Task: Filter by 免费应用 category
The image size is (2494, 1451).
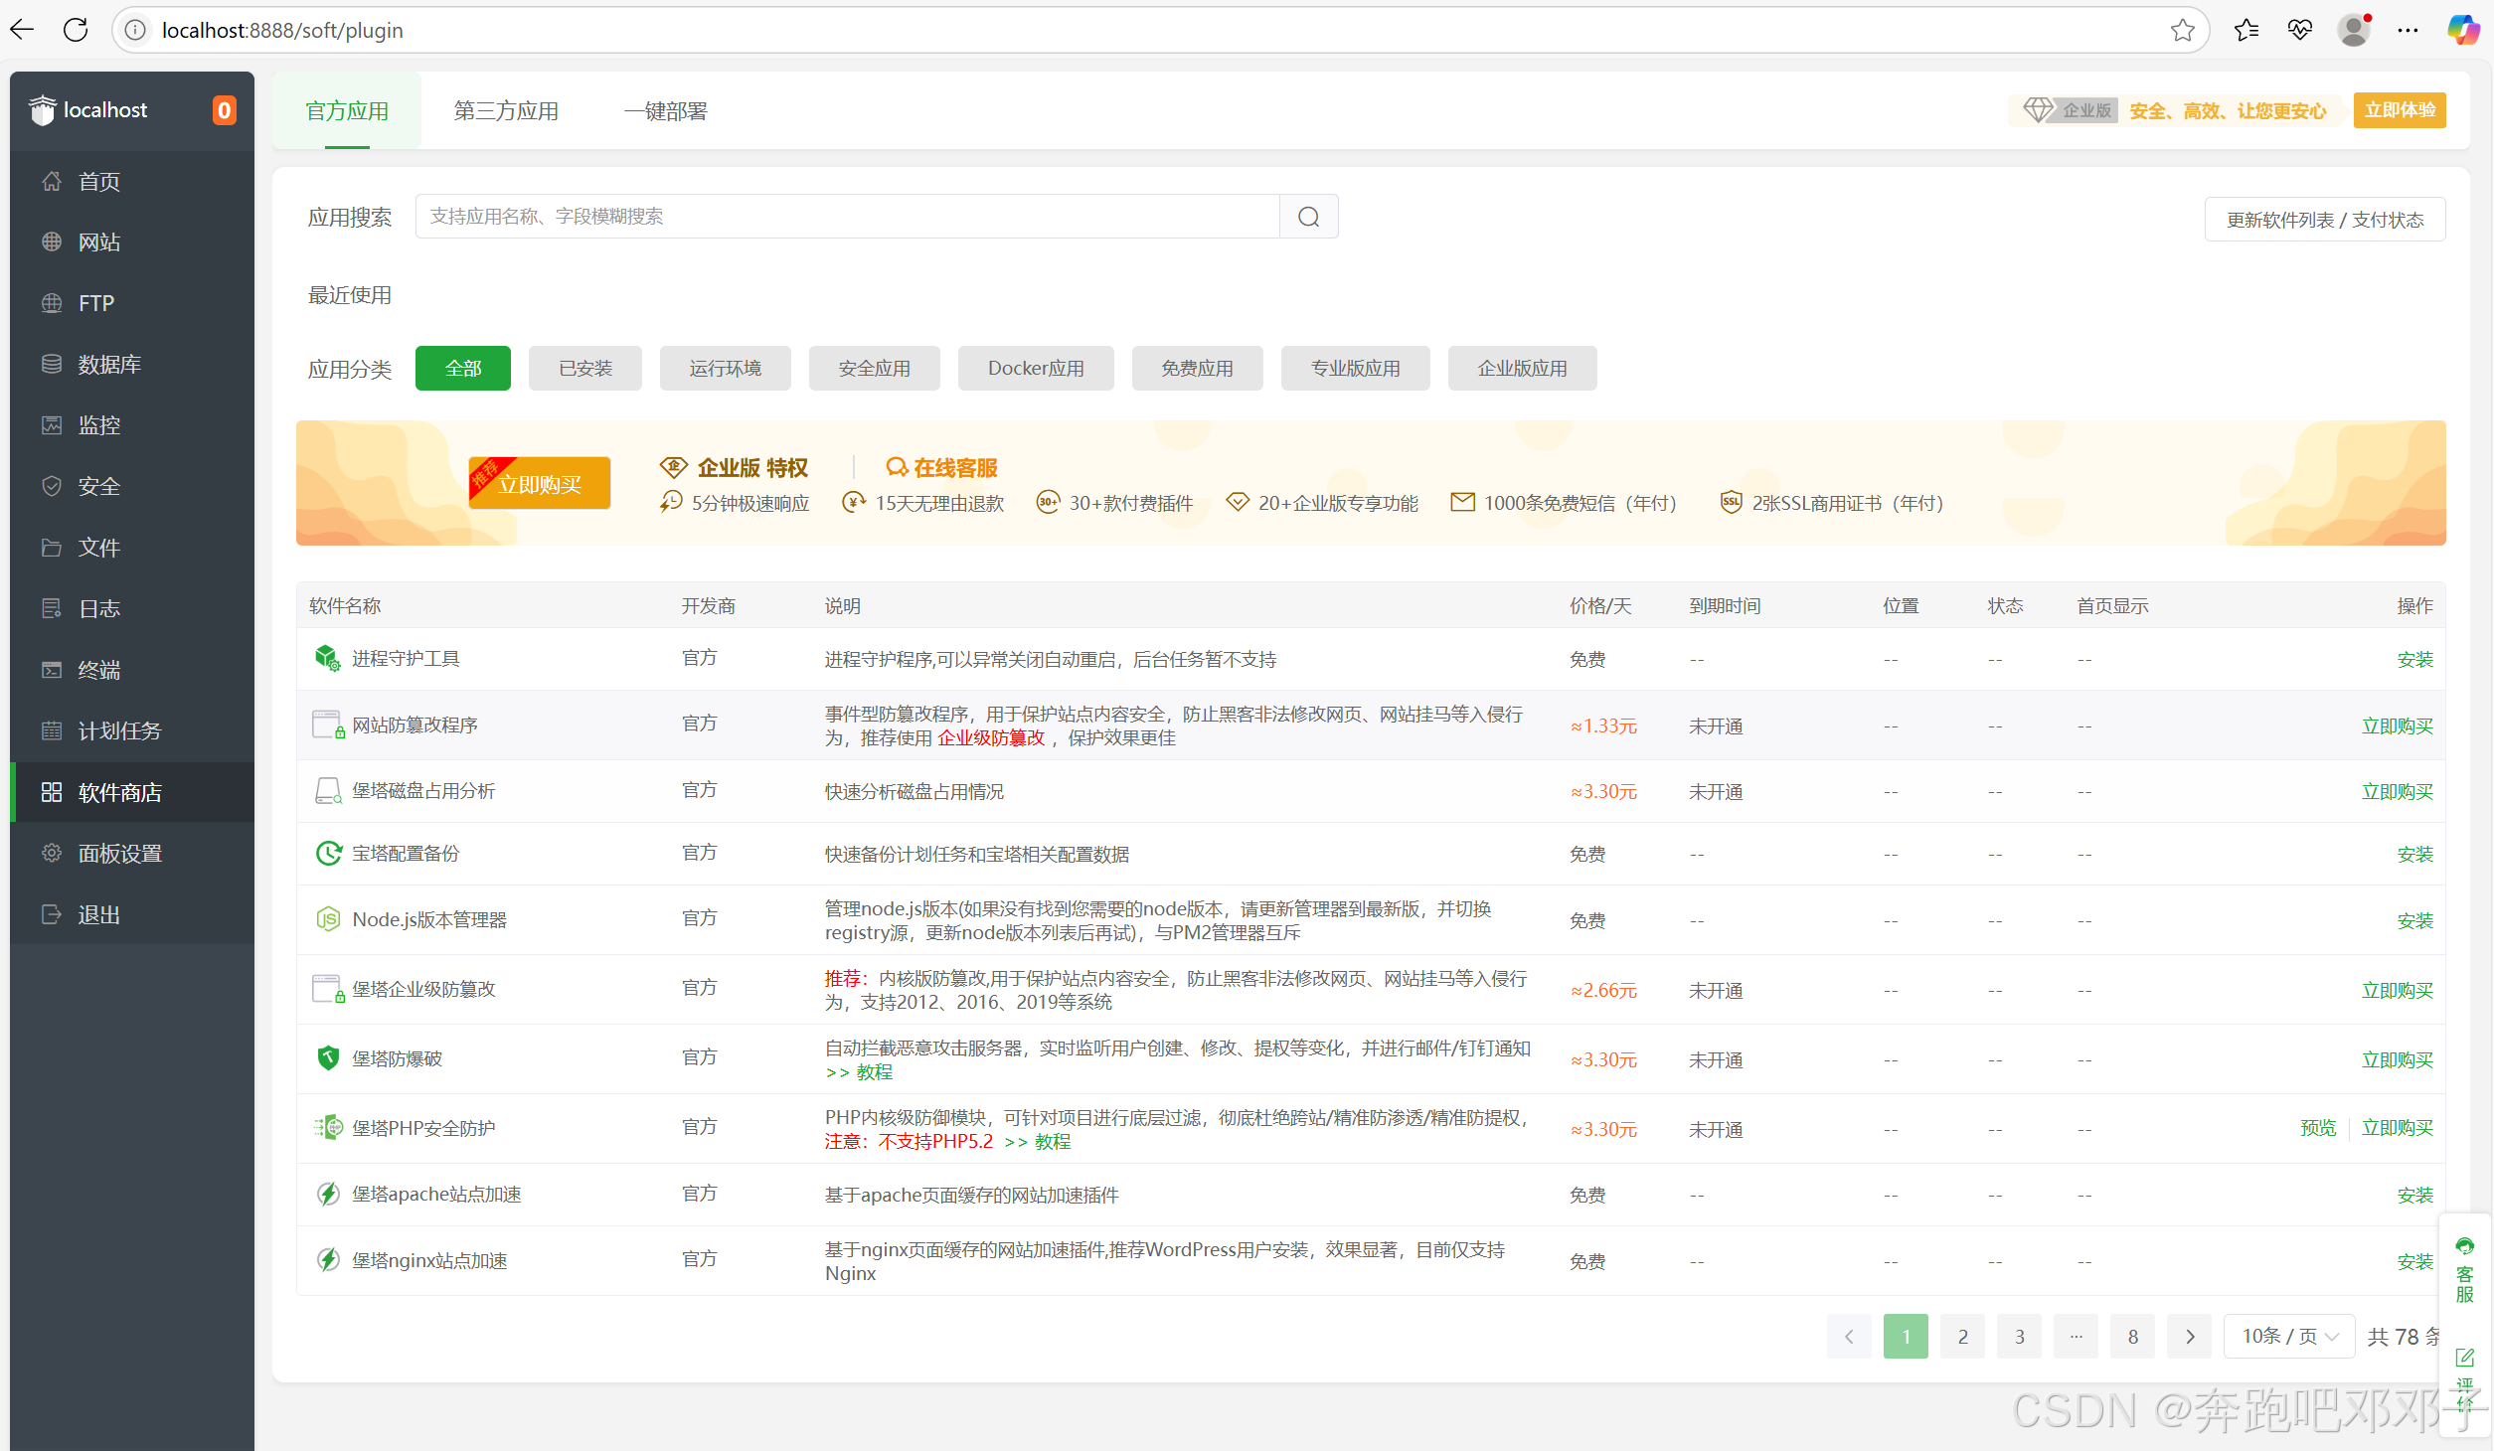Action: [1197, 369]
